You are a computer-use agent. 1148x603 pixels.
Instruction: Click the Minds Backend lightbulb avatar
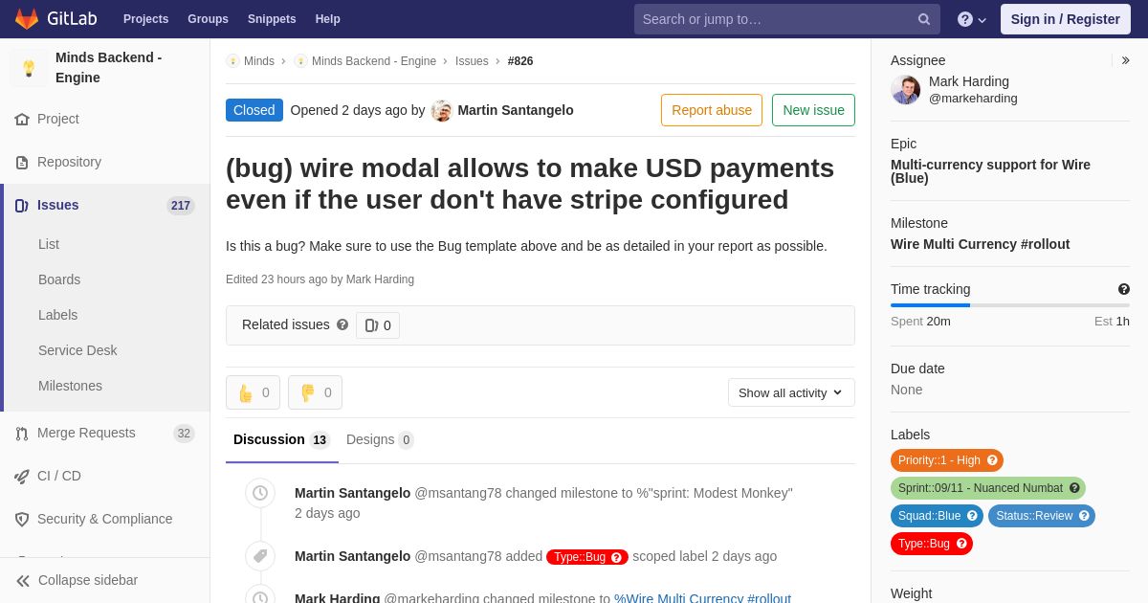pyautogui.click(x=29, y=68)
